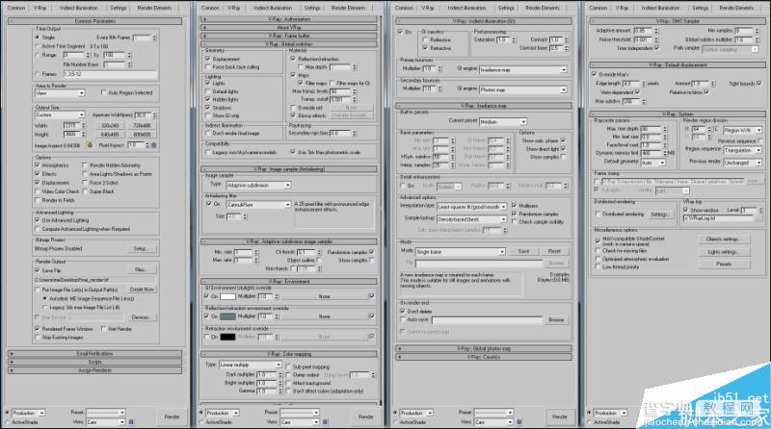This screenshot has width=771, height=429.
Task: Expand the V-Ray Caustics rollout
Action: [x=484, y=357]
